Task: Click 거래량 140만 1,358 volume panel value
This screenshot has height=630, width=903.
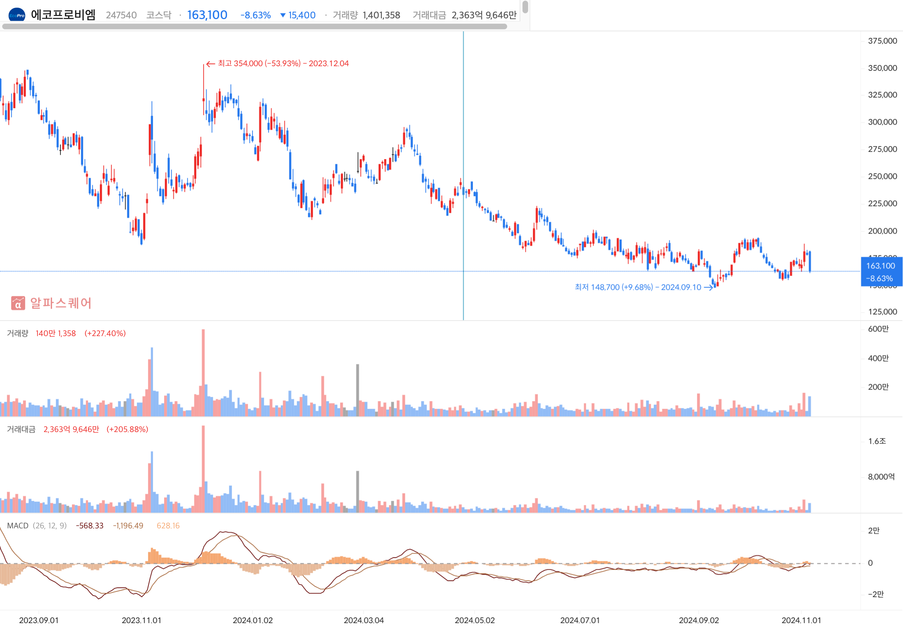Action: tap(56, 333)
